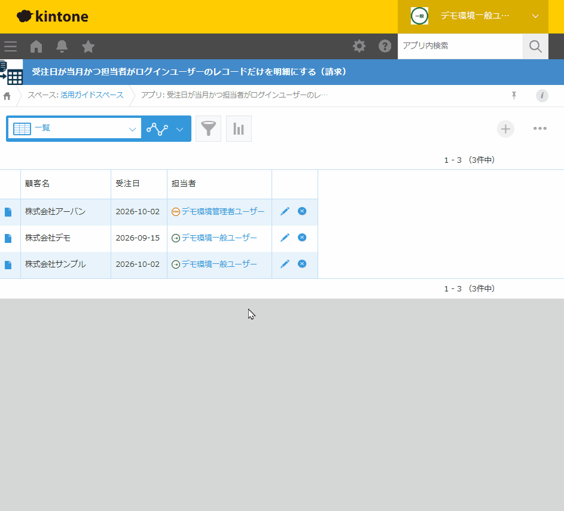Delete the 株式会社デモ record
The height and width of the screenshot is (511, 564).
[x=302, y=238]
